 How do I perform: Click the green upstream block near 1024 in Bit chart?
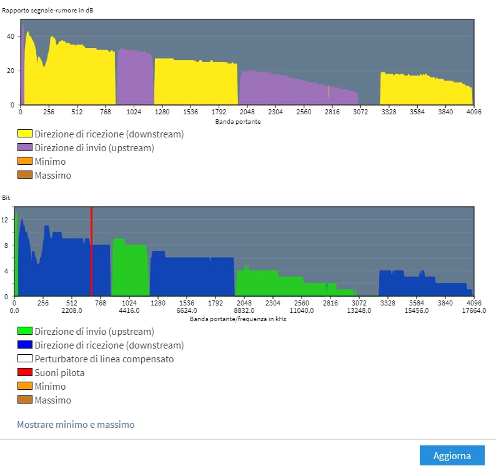[x=131, y=269]
